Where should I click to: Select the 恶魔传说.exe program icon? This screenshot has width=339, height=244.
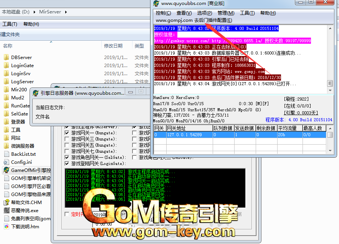pyautogui.click(x=7, y=211)
